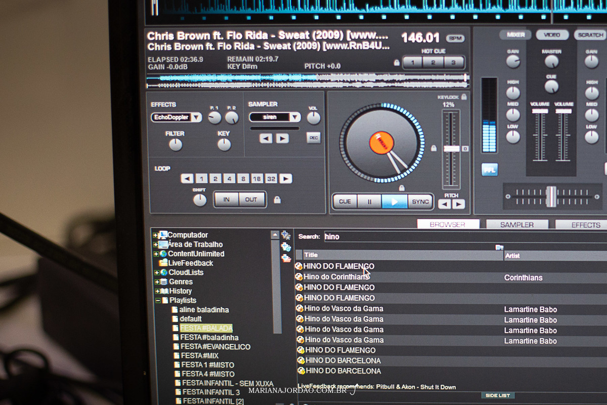Click the hot cue lock icon
The image size is (607, 405).
coord(397,63)
